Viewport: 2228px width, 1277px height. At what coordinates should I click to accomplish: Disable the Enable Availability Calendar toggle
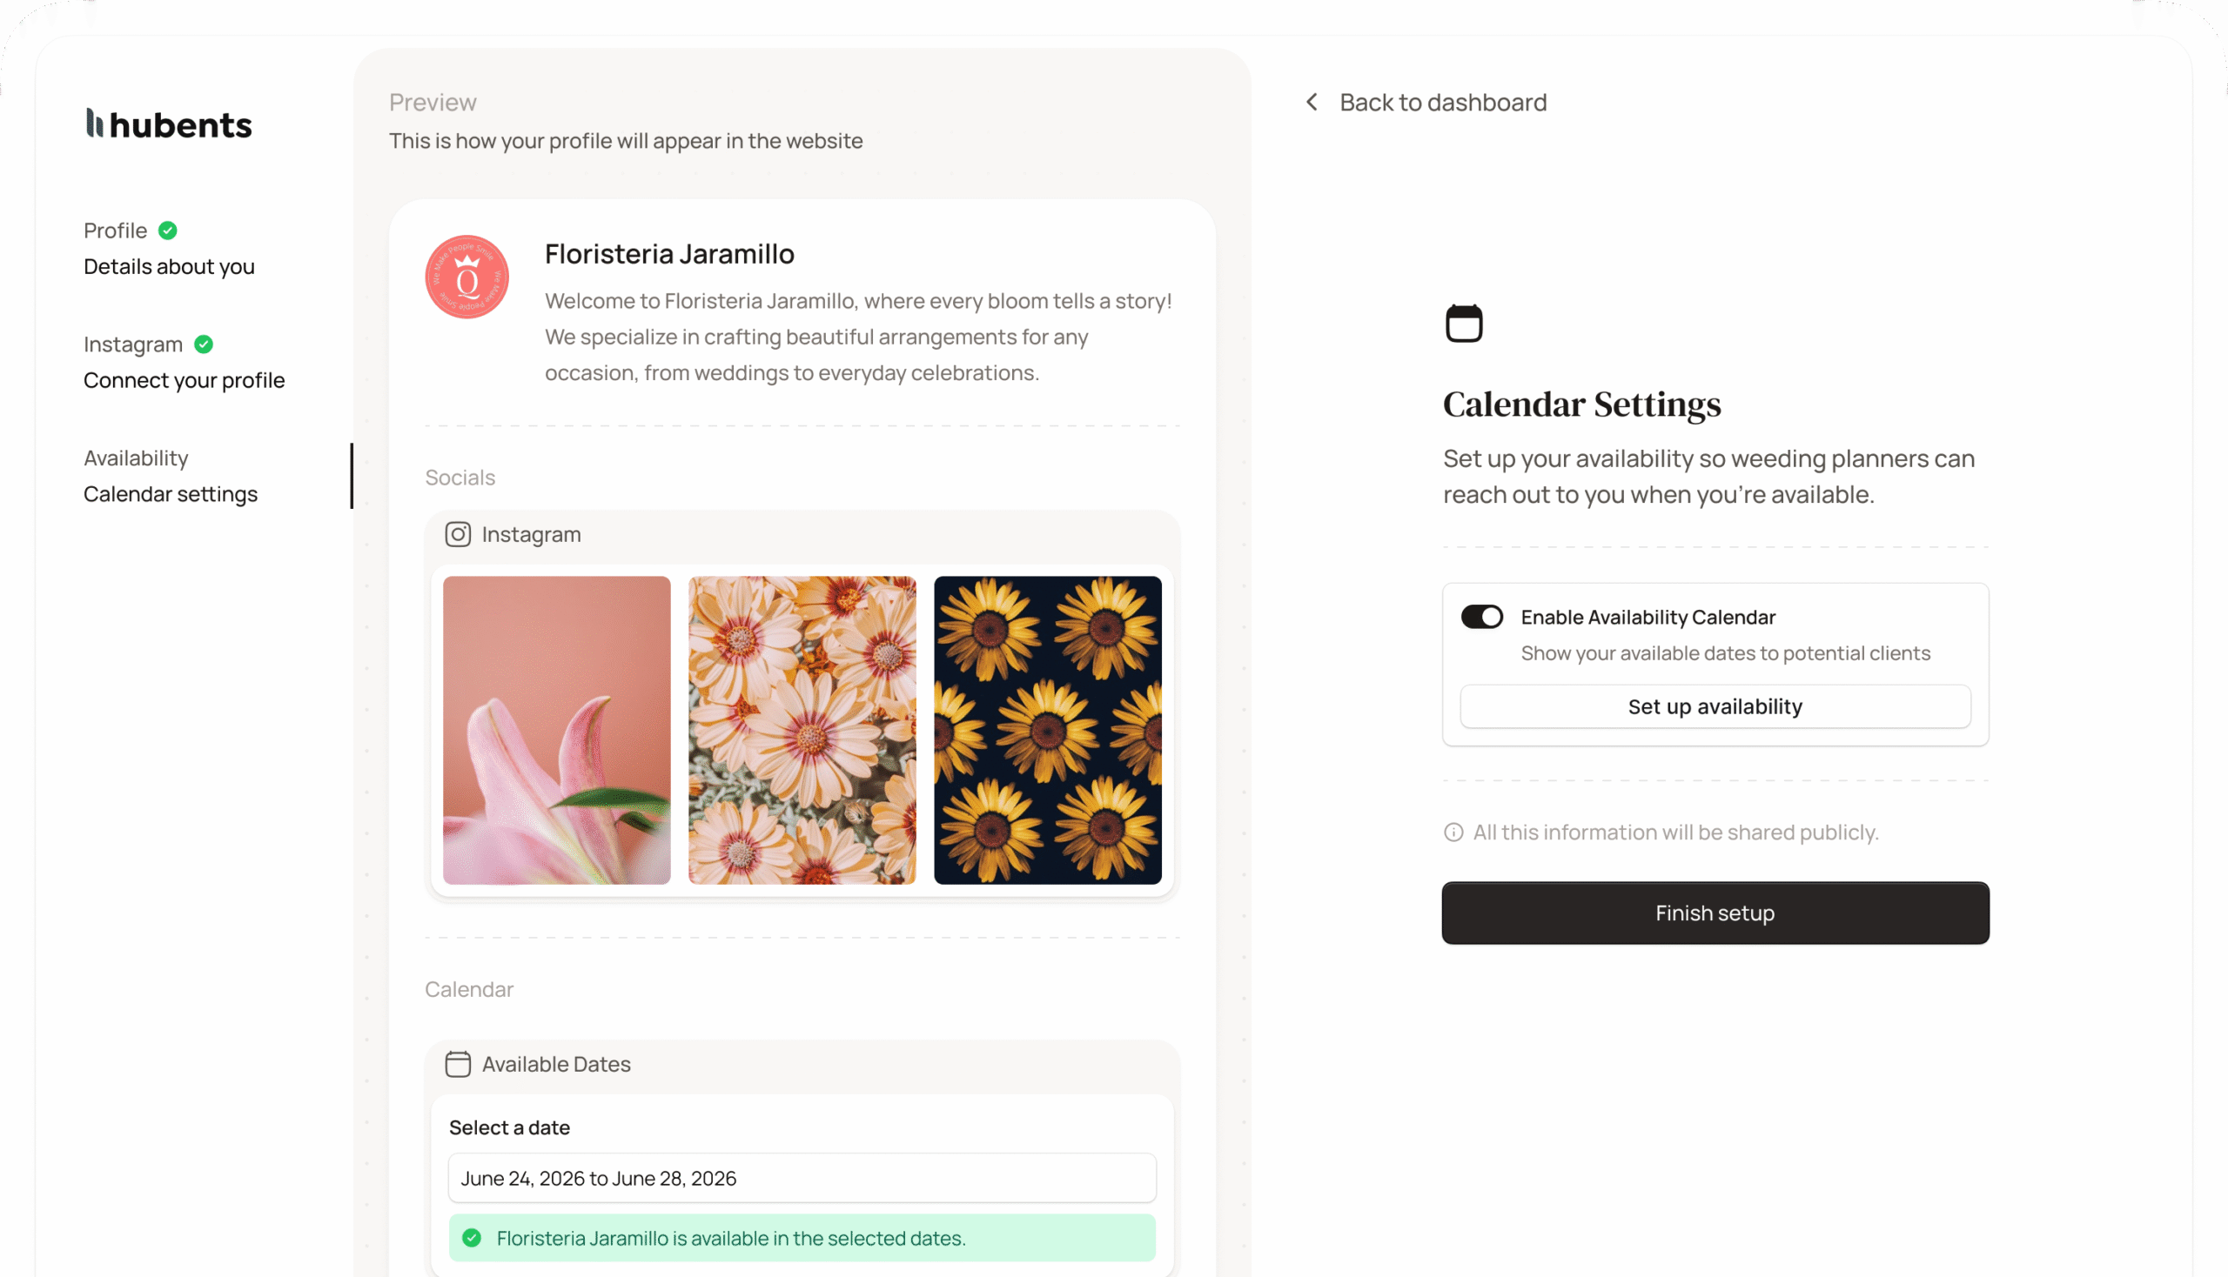[x=1481, y=617]
